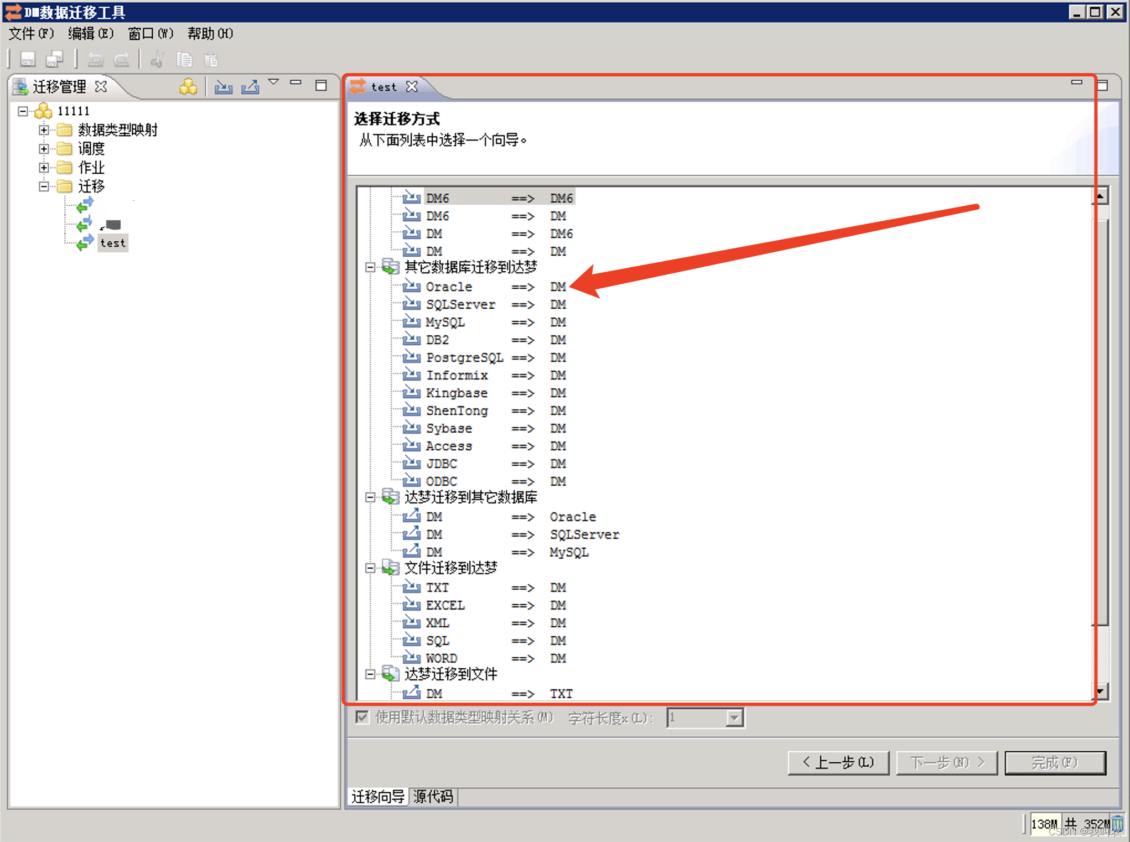Toggle 使用默认数据类型映射关系 checkbox

coord(362,718)
